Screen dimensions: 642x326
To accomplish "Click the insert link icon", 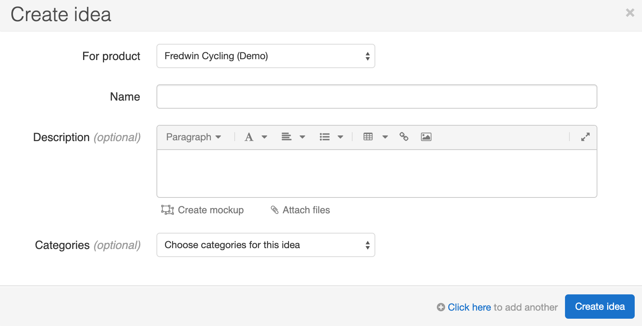I will coord(404,137).
